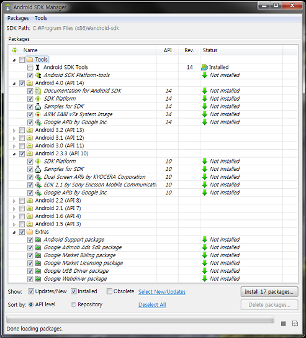
Task: Collapse the Android 4.0 (API 14) group
Action: point(14,83)
